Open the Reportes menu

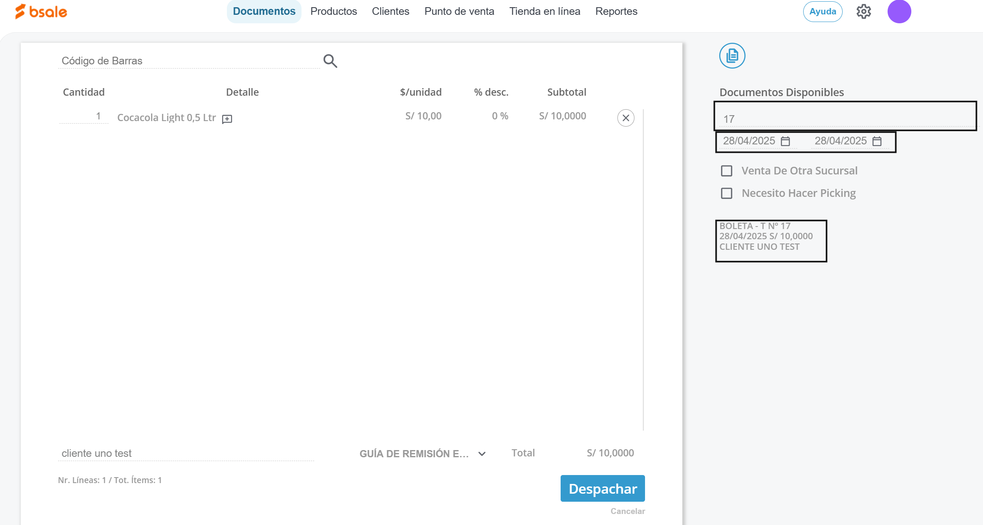(616, 11)
